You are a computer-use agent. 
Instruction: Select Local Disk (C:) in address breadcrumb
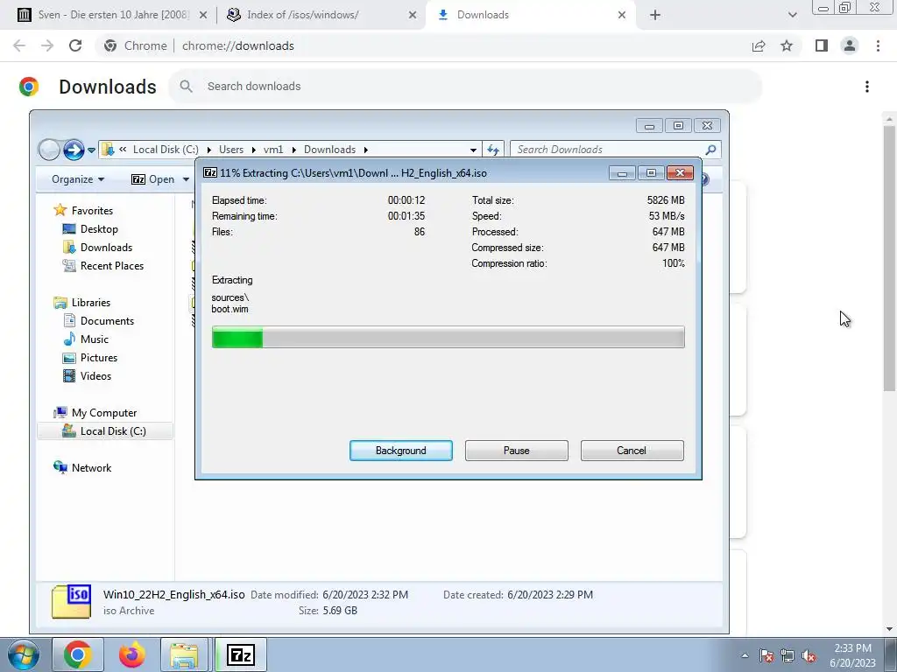166,149
